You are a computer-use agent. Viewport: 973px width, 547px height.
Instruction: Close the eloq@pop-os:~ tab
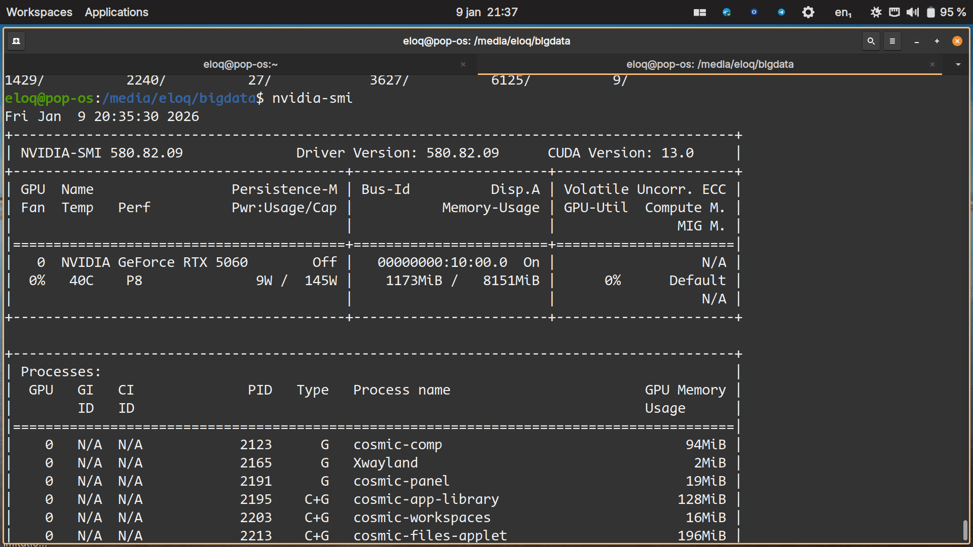pyautogui.click(x=463, y=64)
